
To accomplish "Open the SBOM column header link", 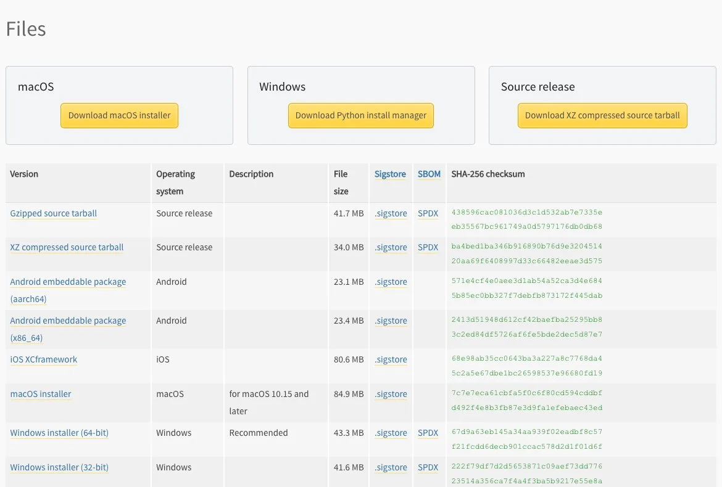I will click(429, 174).
